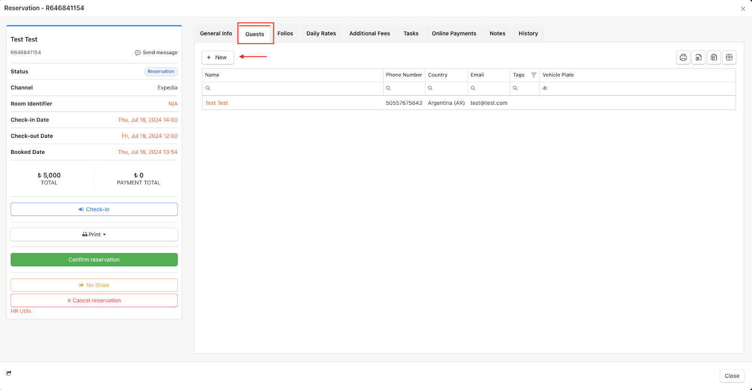
Task: Click the Excel export icon in toolbar
Action: coord(713,57)
